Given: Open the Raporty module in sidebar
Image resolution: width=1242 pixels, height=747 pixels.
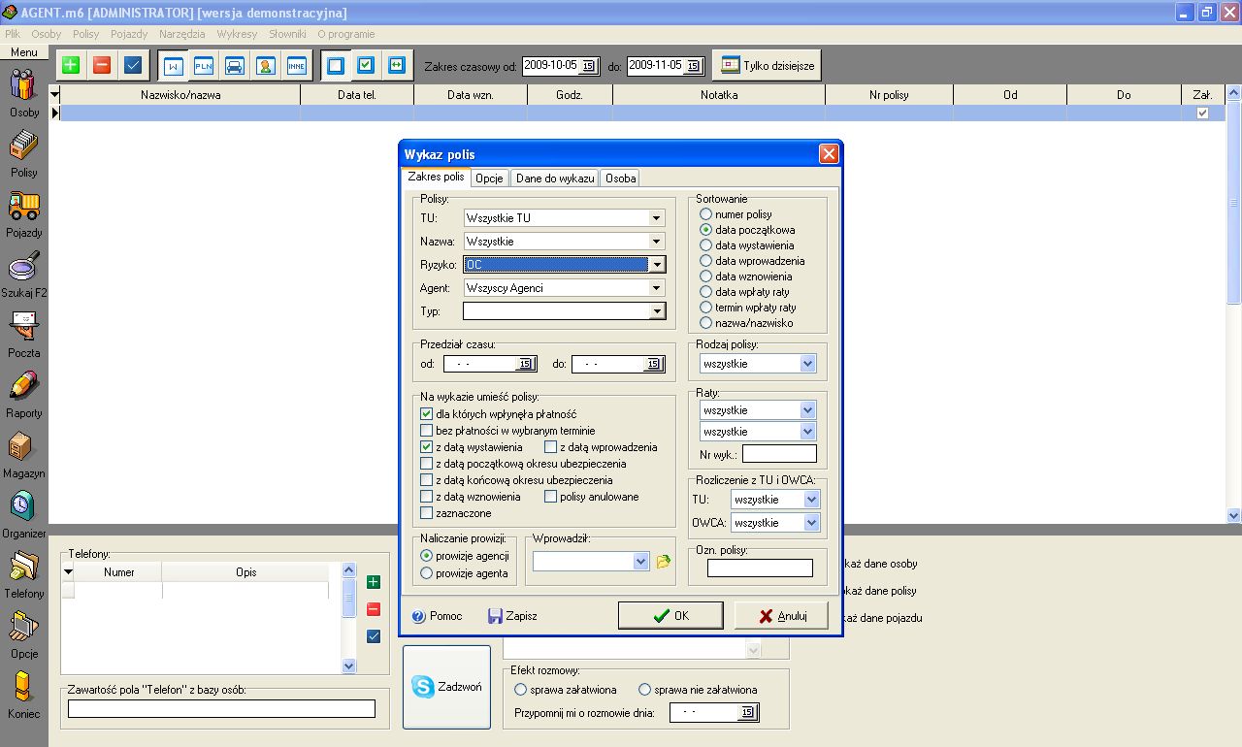Looking at the screenshot, I should tap(24, 394).
